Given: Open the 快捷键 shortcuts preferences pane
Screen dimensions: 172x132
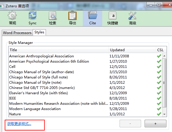Looking at the screenshot, I should tap(113, 18).
